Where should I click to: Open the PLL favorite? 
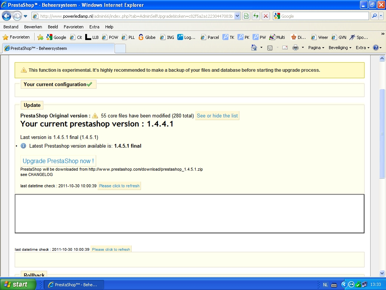coord(128,37)
